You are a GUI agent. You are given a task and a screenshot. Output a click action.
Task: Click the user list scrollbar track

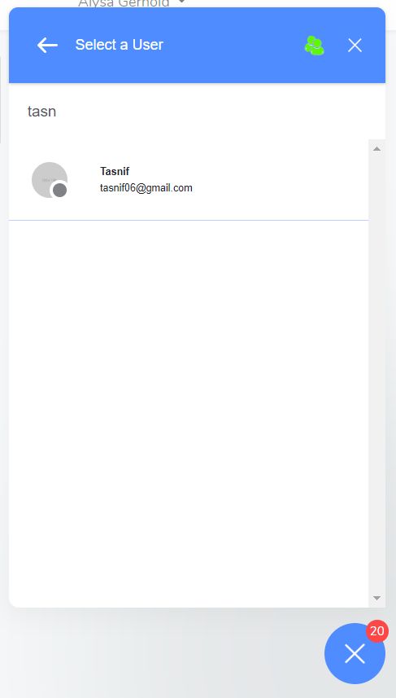point(376,373)
